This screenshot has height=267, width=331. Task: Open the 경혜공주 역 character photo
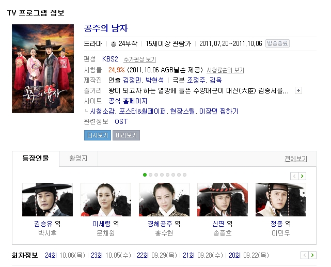click(164, 200)
